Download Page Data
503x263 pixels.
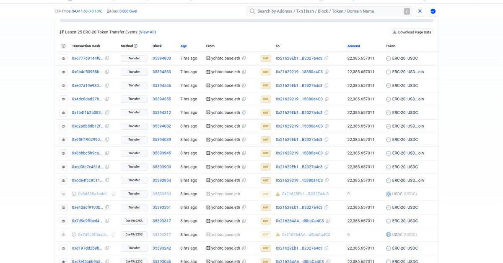pos(412,32)
